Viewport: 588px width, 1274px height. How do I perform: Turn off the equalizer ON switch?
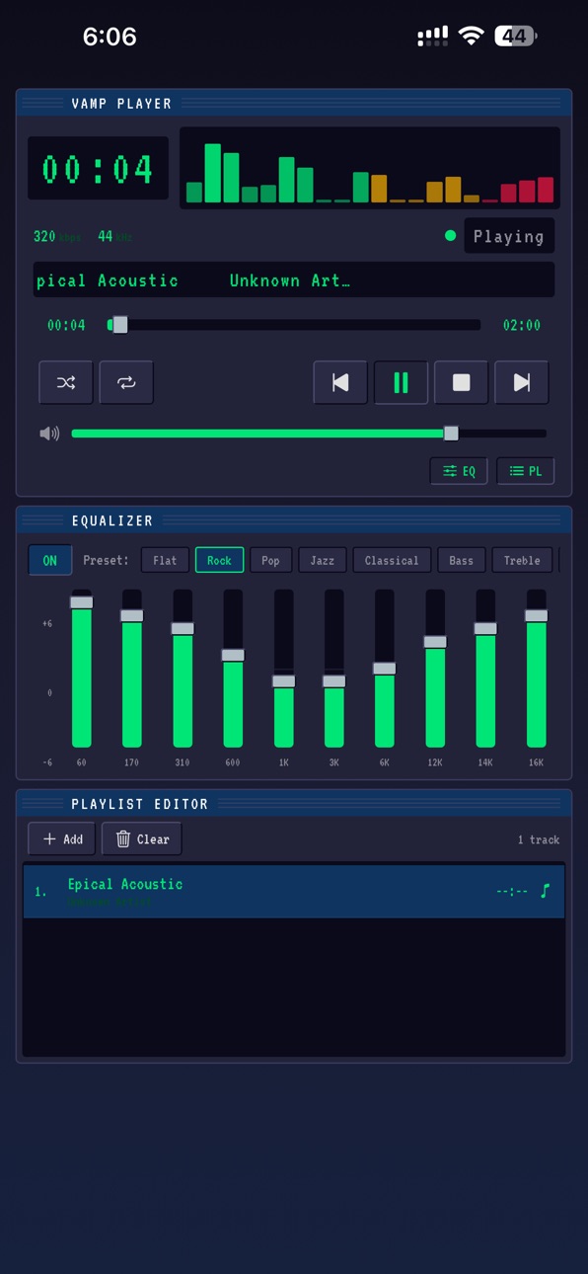tap(49, 560)
